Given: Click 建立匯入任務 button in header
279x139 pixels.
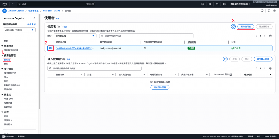Looking at the screenshot, I should point(263,59).
